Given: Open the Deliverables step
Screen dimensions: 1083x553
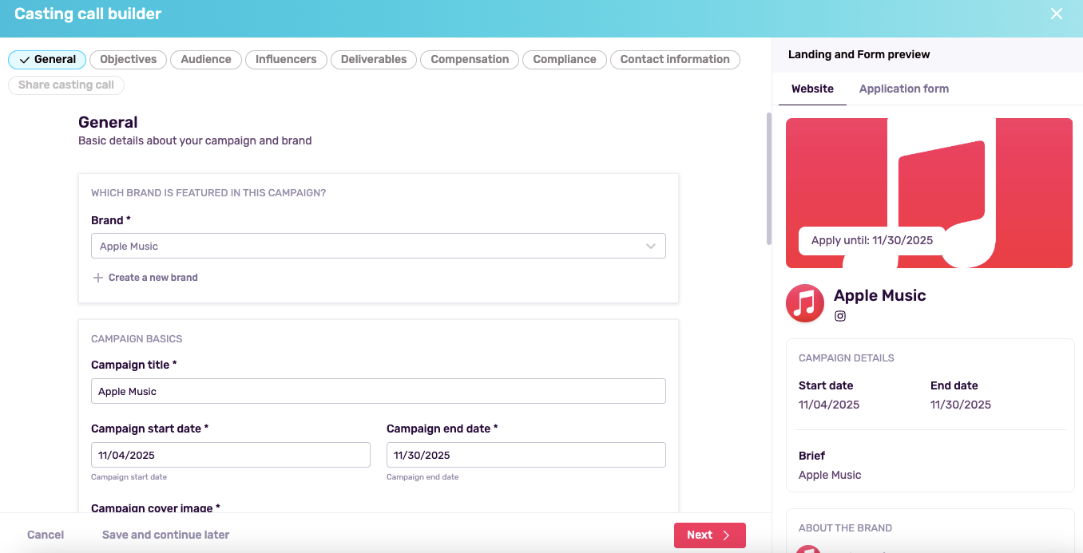Looking at the screenshot, I should (374, 60).
